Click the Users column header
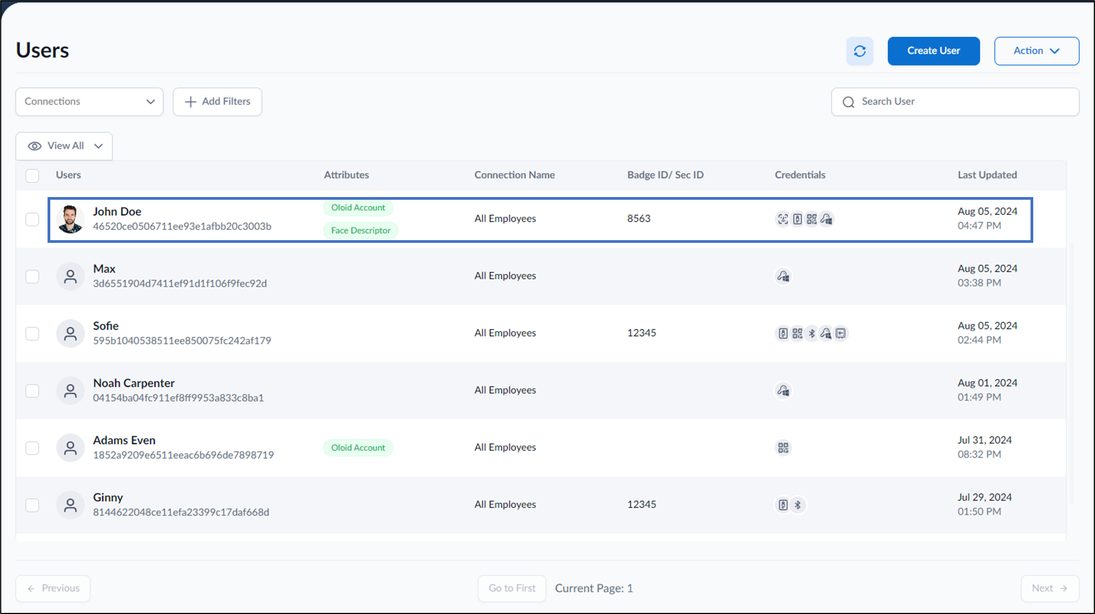Image resolution: width=1095 pixels, height=614 pixels. pos(68,175)
